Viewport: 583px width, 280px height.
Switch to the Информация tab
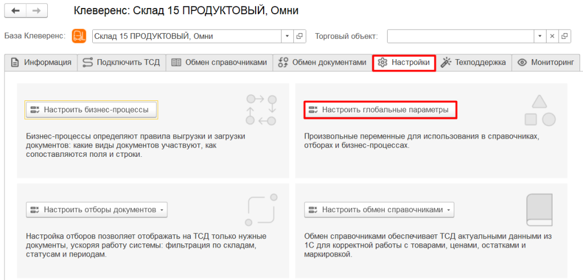[x=41, y=63]
